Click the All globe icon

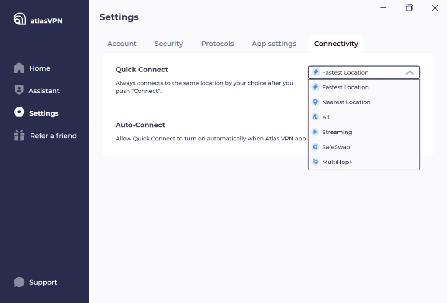click(x=315, y=117)
